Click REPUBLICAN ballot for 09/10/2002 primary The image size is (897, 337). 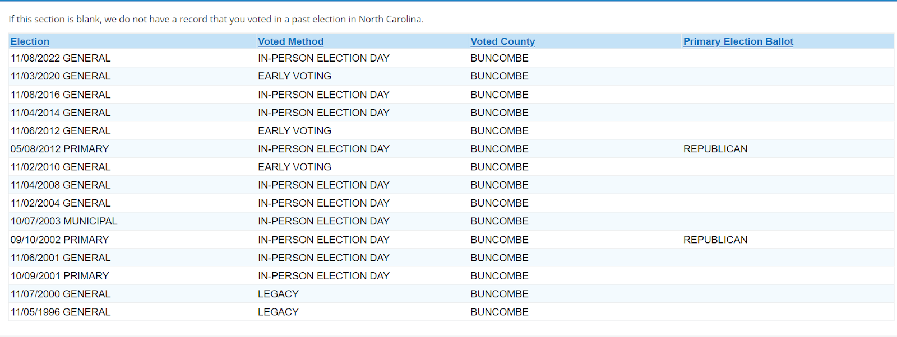715,240
